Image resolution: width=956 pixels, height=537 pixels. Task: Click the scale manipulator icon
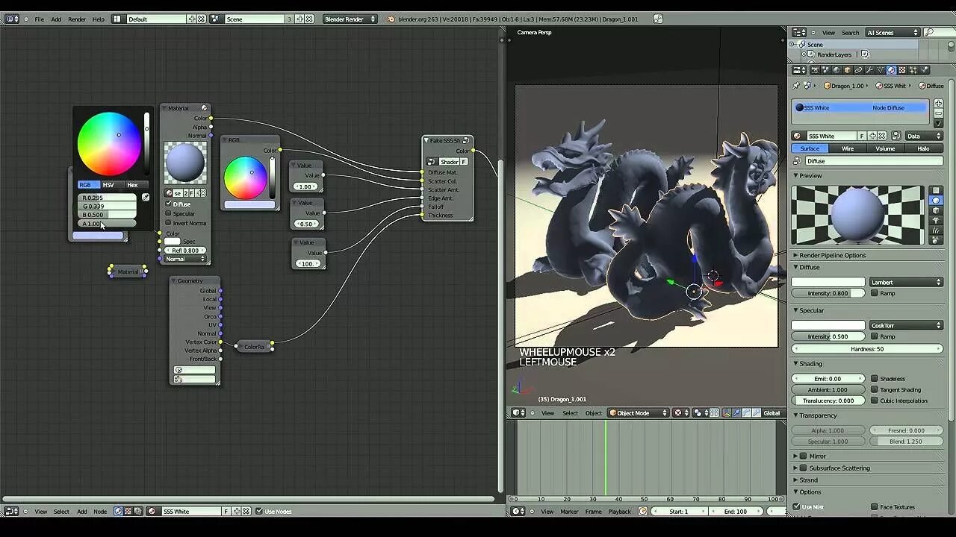[757, 412]
